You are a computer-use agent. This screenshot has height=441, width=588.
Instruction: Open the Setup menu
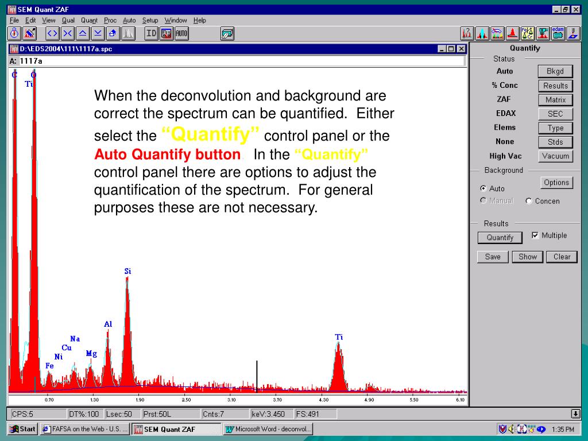click(150, 20)
